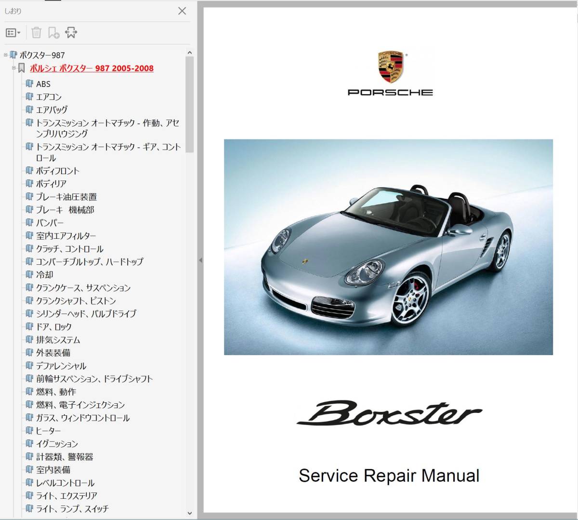The image size is (578, 520).
Task: Open the イグニッション section
Action: point(57,444)
